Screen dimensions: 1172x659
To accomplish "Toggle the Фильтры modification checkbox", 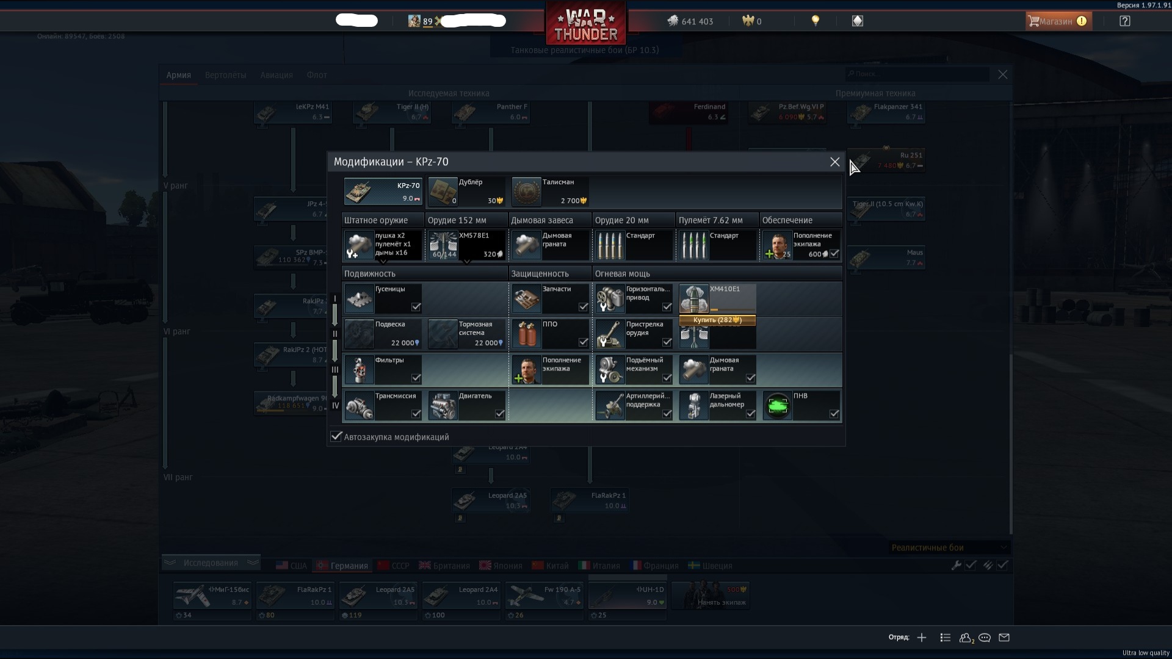I will (x=416, y=378).
